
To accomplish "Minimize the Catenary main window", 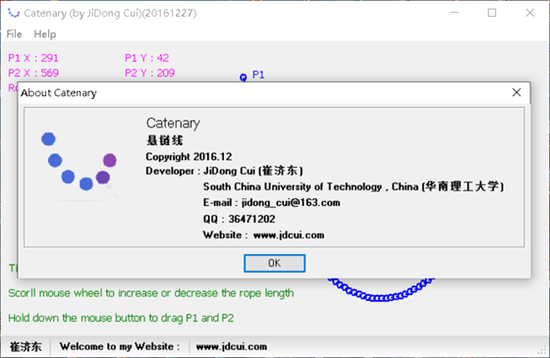I will [x=455, y=13].
